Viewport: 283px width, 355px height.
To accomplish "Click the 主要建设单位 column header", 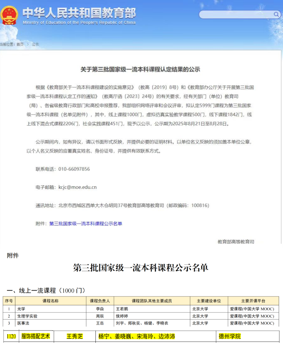I will tap(209, 301).
